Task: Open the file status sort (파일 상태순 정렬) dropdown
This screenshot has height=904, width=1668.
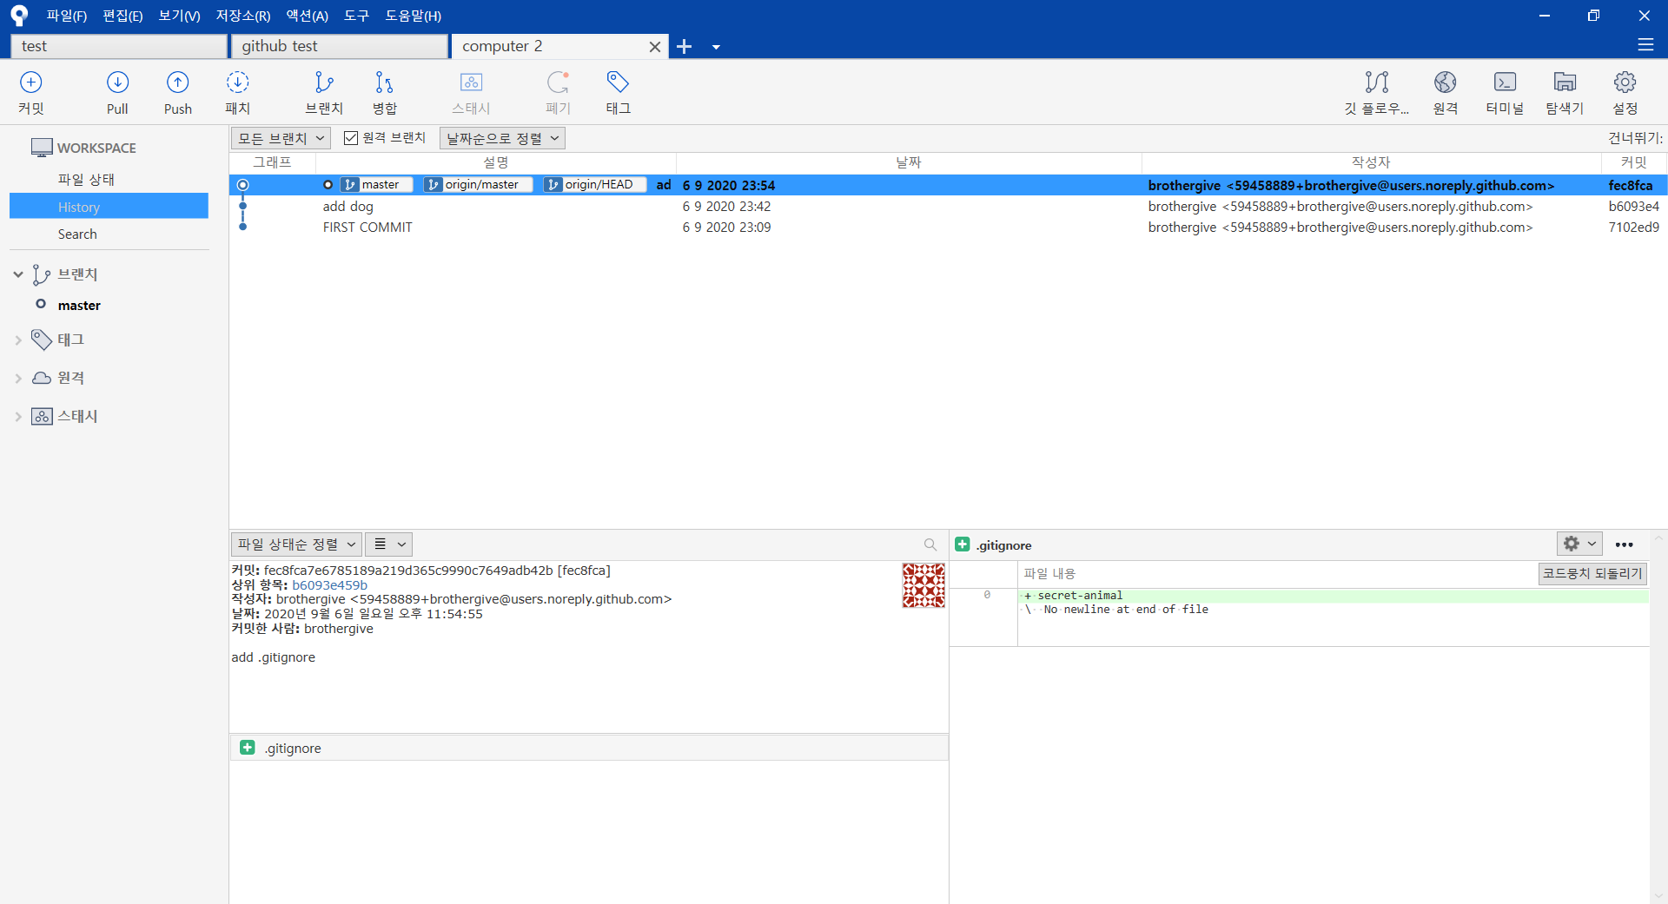Action: coord(296,544)
